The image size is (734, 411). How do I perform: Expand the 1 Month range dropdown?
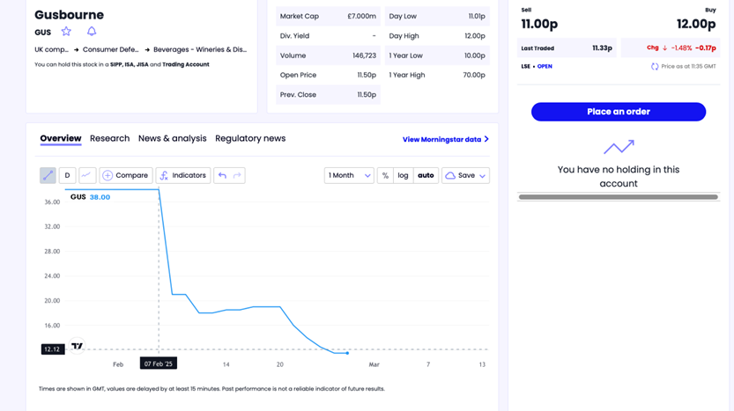click(x=349, y=175)
